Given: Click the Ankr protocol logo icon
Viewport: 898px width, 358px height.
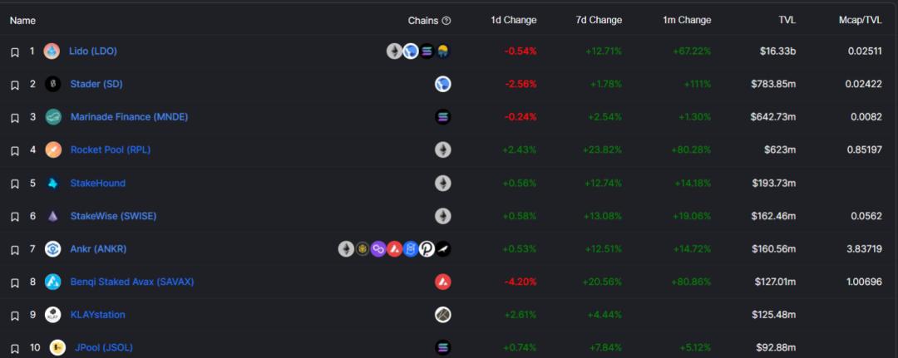Looking at the screenshot, I should pos(52,249).
